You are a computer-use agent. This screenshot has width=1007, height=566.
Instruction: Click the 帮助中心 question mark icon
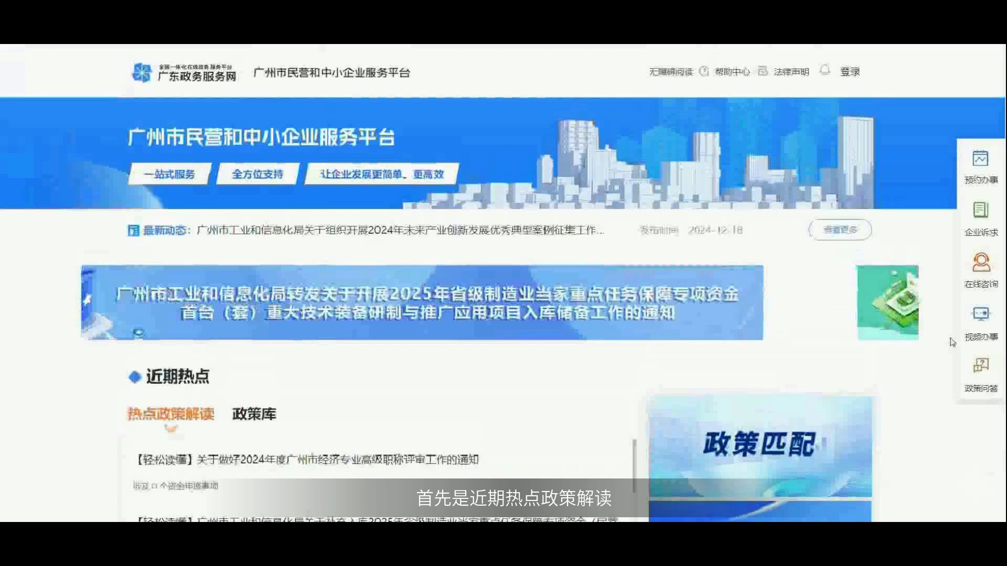click(x=704, y=71)
